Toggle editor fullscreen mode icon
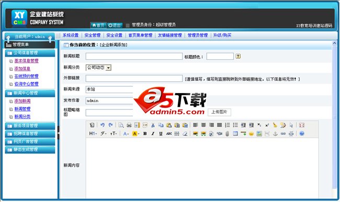 (302, 125)
